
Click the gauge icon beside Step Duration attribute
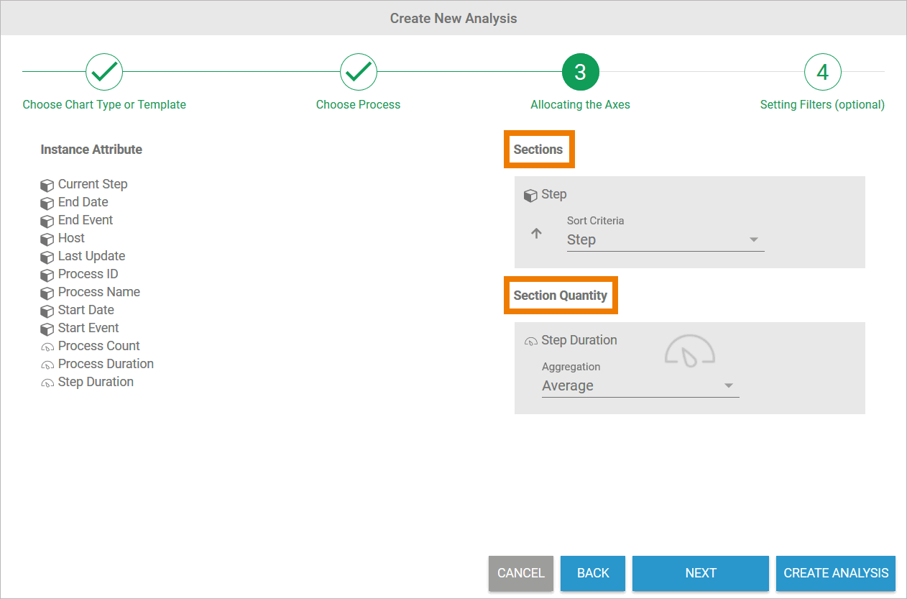(x=47, y=383)
